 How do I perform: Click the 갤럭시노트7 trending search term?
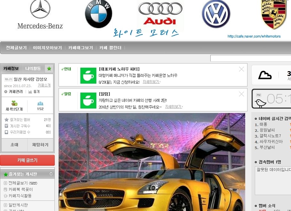[270, 136]
